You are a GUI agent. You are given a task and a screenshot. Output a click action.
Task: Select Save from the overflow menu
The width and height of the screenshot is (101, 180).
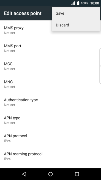coord(76,13)
